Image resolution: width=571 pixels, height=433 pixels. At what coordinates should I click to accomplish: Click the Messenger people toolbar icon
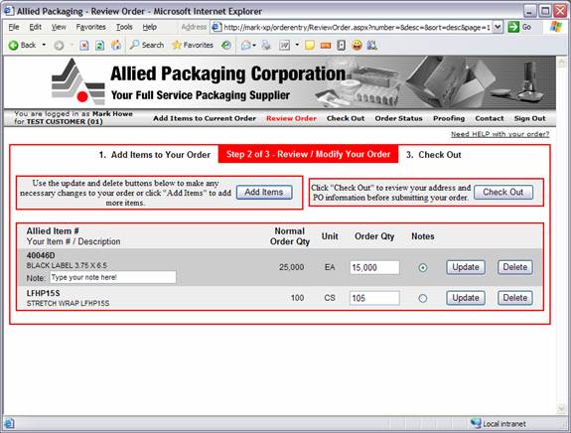tap(372, 45)
